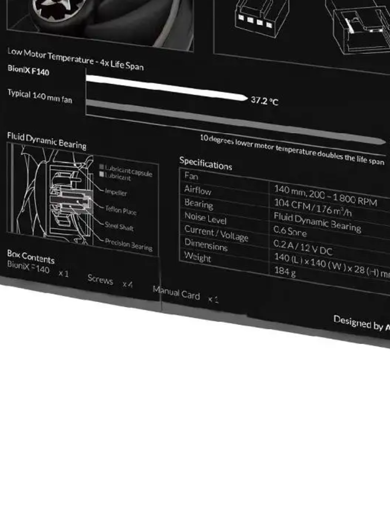Click the "104 CFM / 176 m³/h" value
The height and width of the screenshot is (520, 390).
tap(312, 208)
